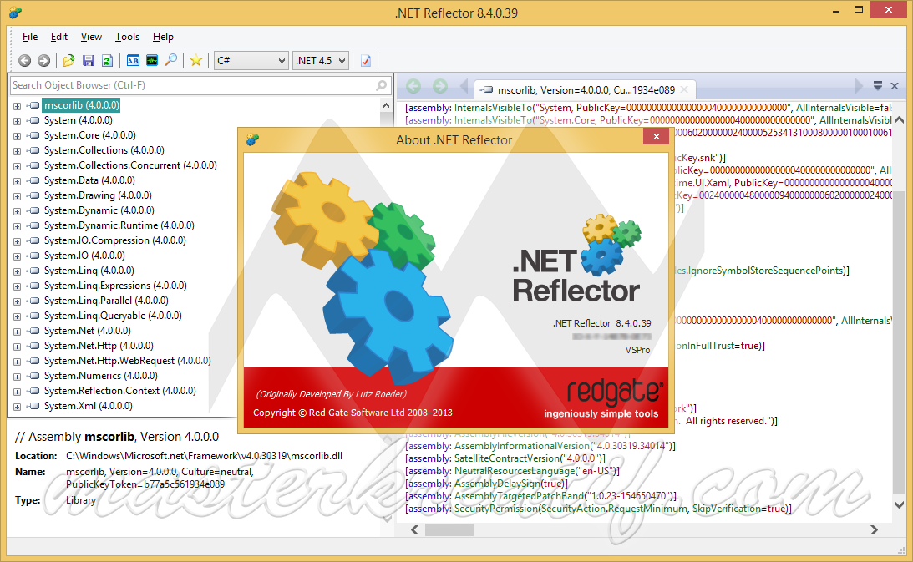The image size is (913, 562).
Task: Open the View menu
Action: (x=91, y=37)
